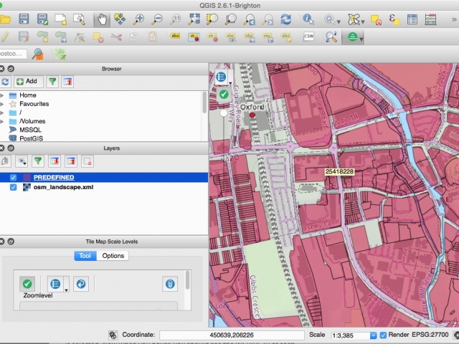Click the map overlay blue list button
This screenshot has width=459, height=344.
(222, 77)
